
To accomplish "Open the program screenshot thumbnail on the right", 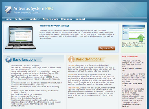I will [x=133, y=32].
